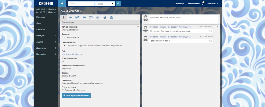Open the money banknote icon tab

click(98, 17)
